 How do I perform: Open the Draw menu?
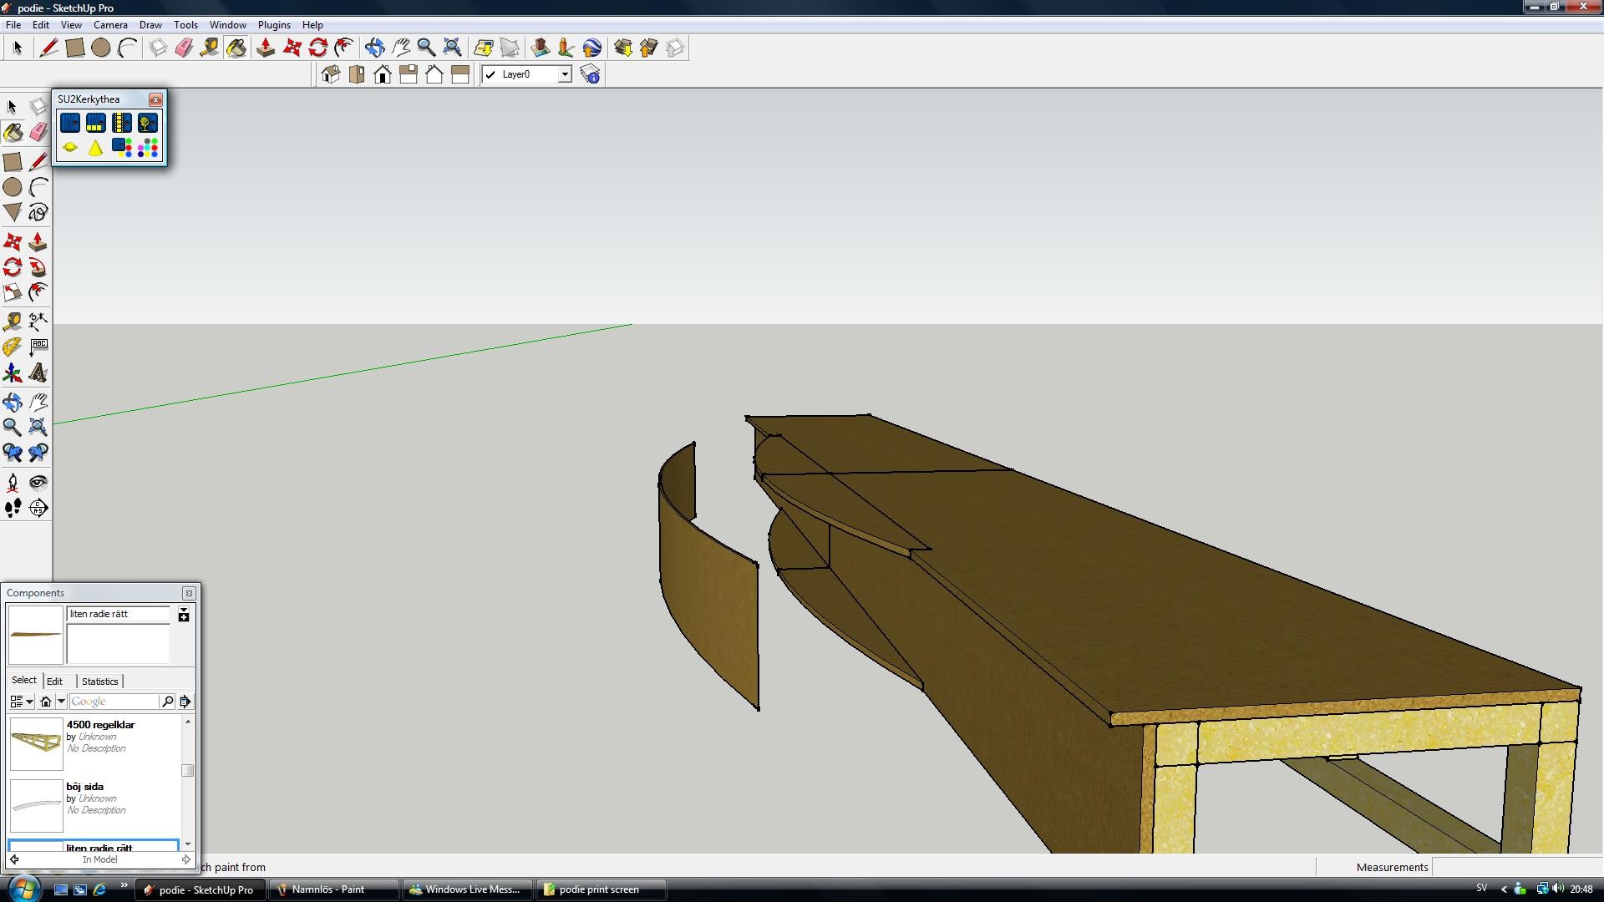[150, 25]
